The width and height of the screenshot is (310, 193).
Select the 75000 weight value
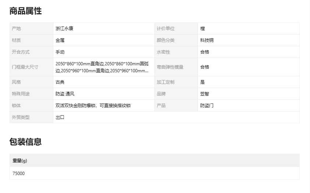pyautogui.click(x=19, y=174)
